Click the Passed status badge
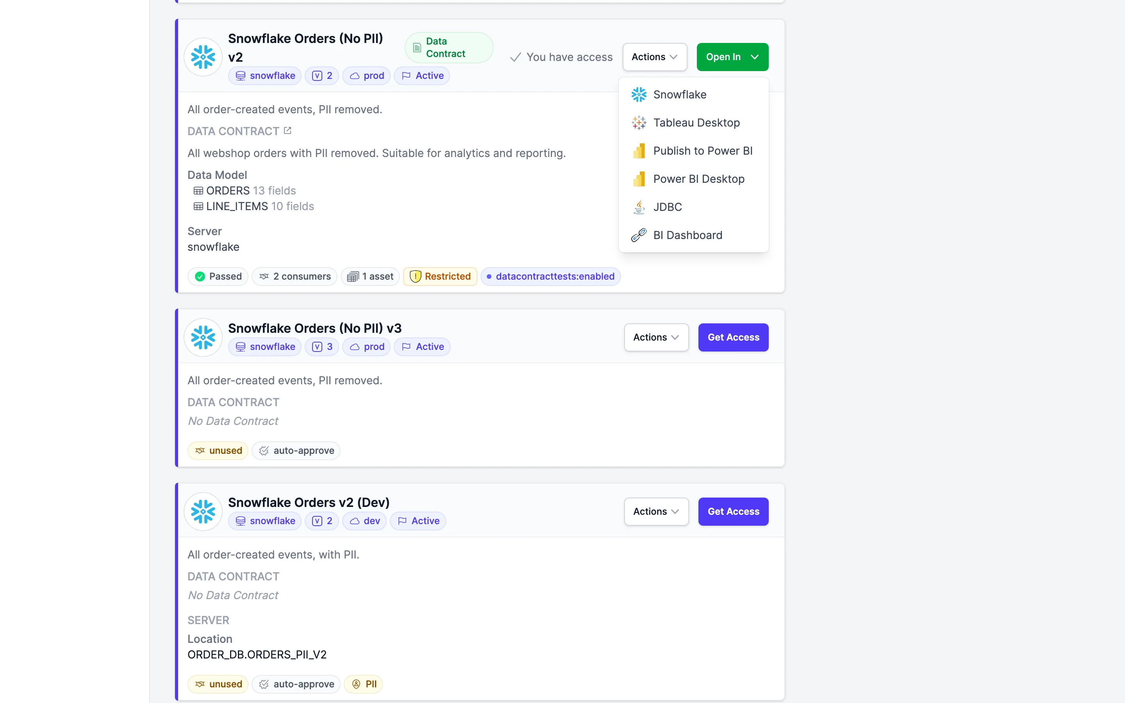 point(218,277)
